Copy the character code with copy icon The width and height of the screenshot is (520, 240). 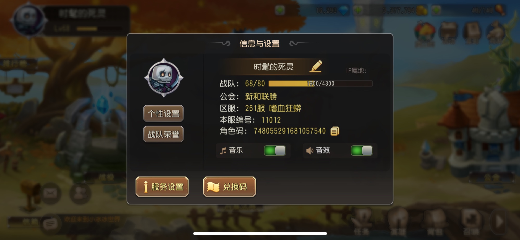335,131
